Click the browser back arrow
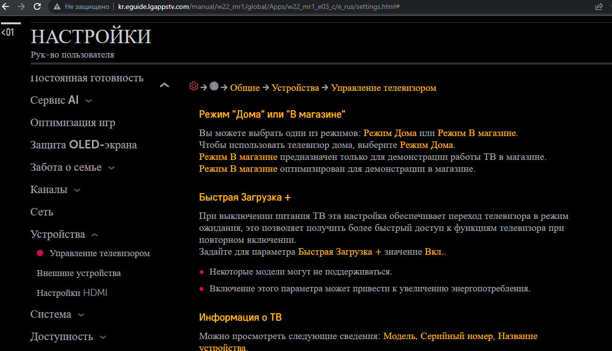This screenshot has height=351, width=612. [x=5, y=7]
